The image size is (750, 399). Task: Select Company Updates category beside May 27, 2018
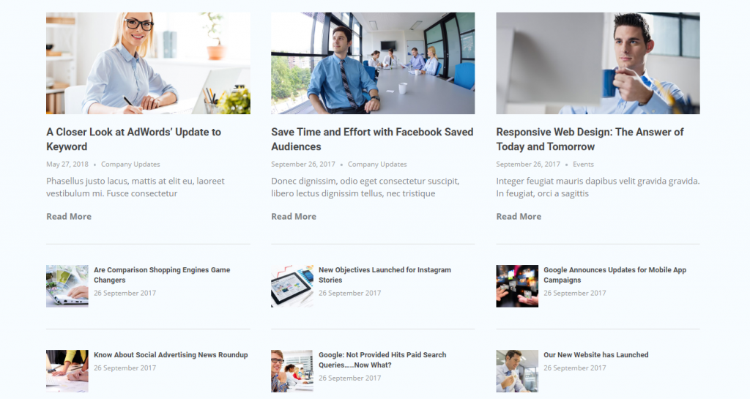tap(130, 165)
